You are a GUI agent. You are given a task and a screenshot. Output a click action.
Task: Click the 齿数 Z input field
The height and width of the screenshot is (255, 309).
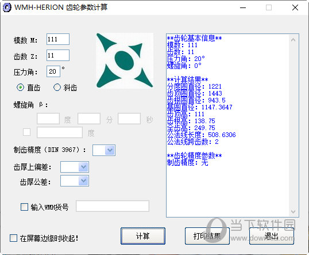tap(58, 55)
